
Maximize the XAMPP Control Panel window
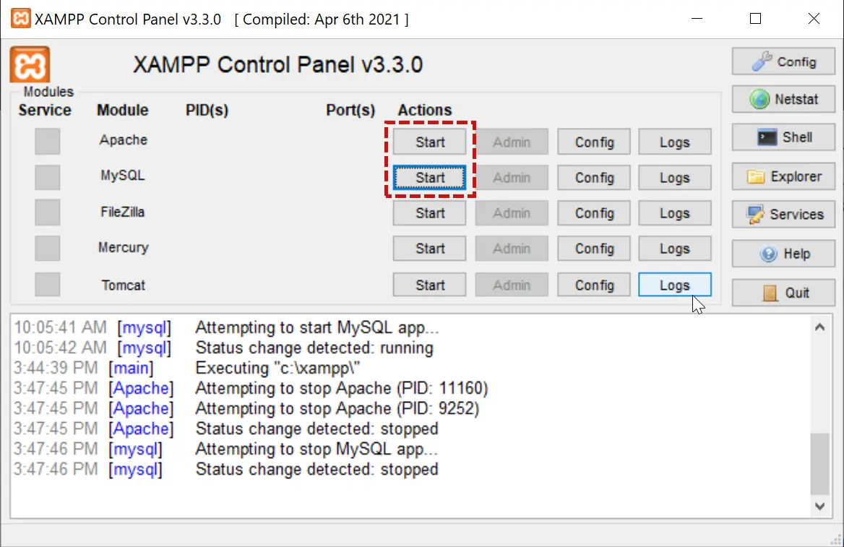[x=755, y=18]
